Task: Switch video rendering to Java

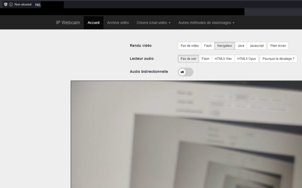Action: (x=241, y=46)
